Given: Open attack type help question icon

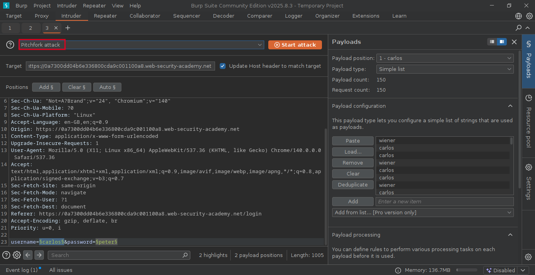Looking at the screenshot, I should (10, 45).
